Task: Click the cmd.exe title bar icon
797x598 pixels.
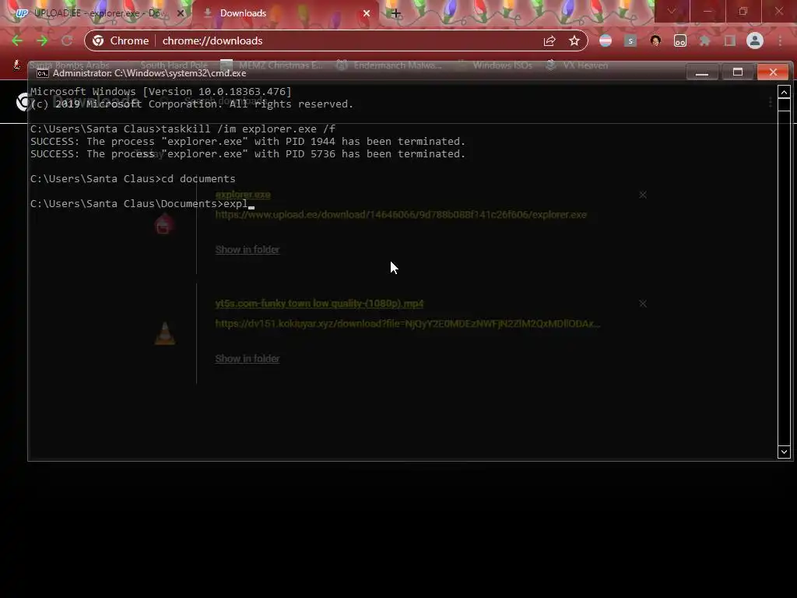Action: [43, 73]
